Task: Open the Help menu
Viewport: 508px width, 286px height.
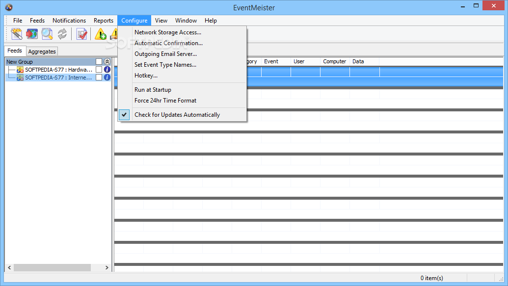Action: click(211, 21)
